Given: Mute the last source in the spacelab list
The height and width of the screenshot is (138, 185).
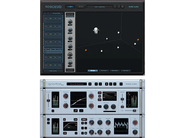Looking at the screenshot, I should tap(46, 65).
